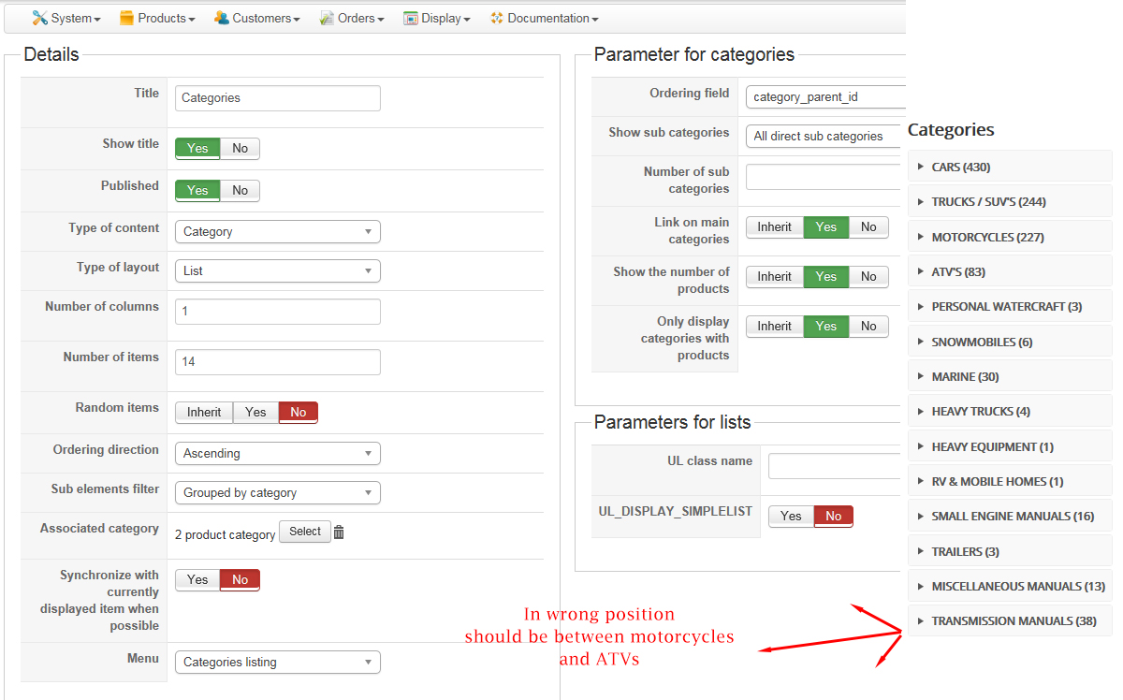Expand the MOTORCYCLES (227) arrow

click(x=920, y=238)
